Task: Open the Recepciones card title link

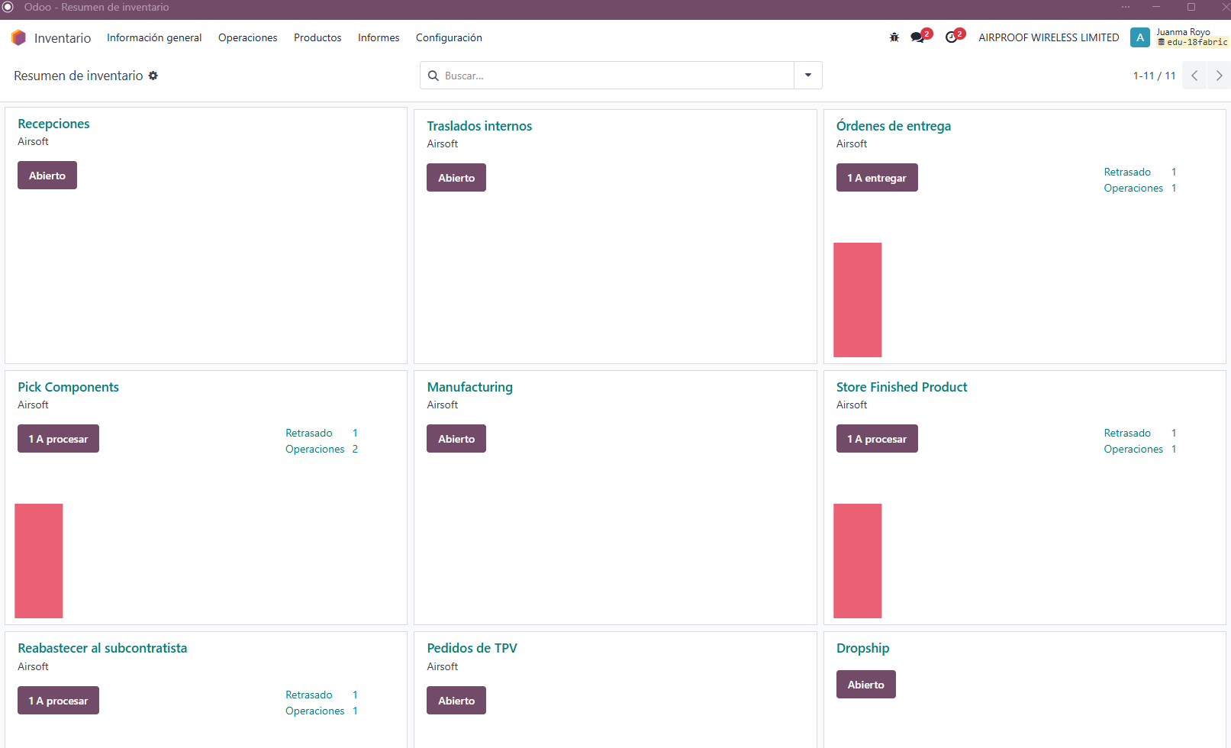Action: pyautogui.click(x=53, y=124)
